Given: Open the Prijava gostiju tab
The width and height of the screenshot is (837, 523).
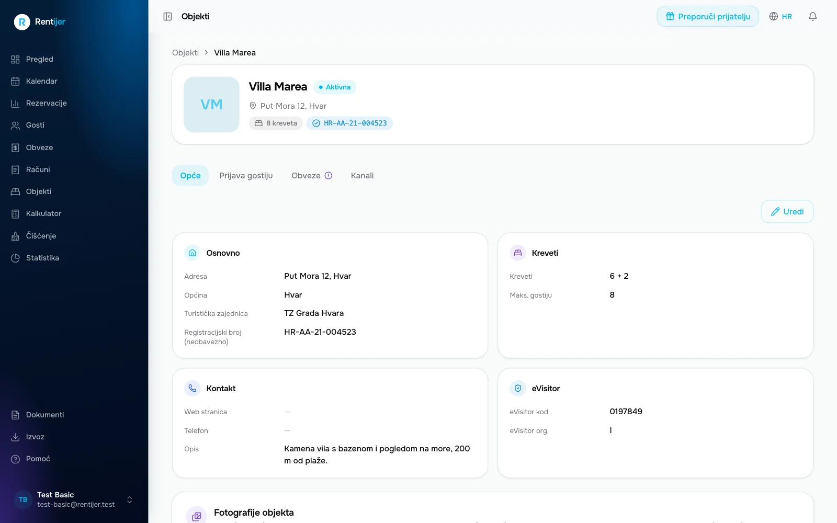Looking at the screenshot, I should pyautogui.click(x=246, y=176).
